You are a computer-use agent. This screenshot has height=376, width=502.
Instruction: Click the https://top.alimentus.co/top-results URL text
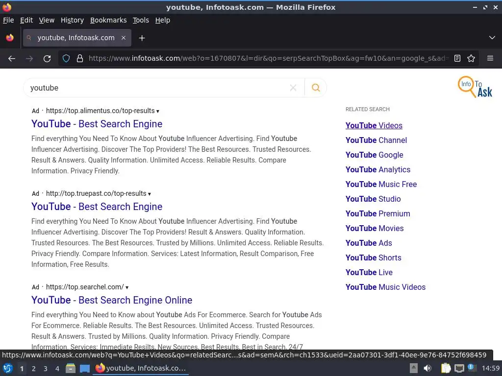100,111
